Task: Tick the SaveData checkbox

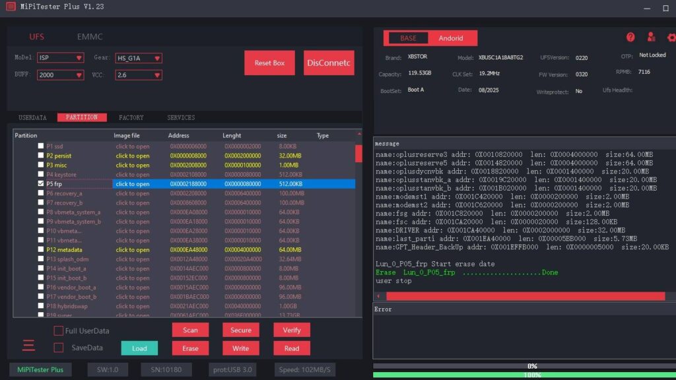Action: tap(59, 348)
